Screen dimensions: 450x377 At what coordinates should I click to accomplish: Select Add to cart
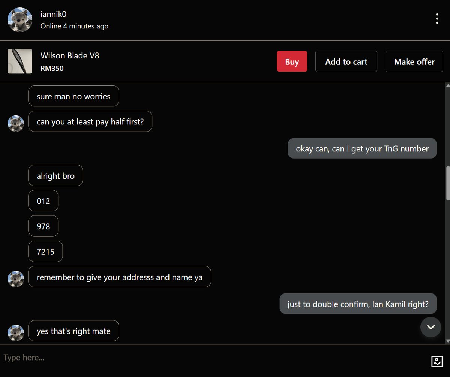pyautogui.click(x=346, y=61)
